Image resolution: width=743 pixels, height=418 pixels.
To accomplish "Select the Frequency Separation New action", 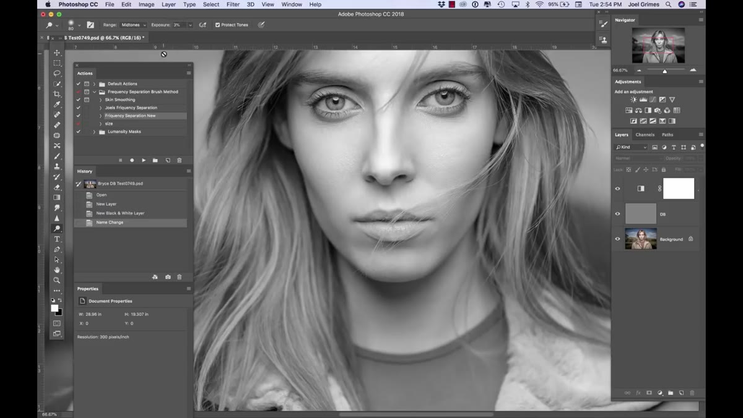I will pos(131,116).
